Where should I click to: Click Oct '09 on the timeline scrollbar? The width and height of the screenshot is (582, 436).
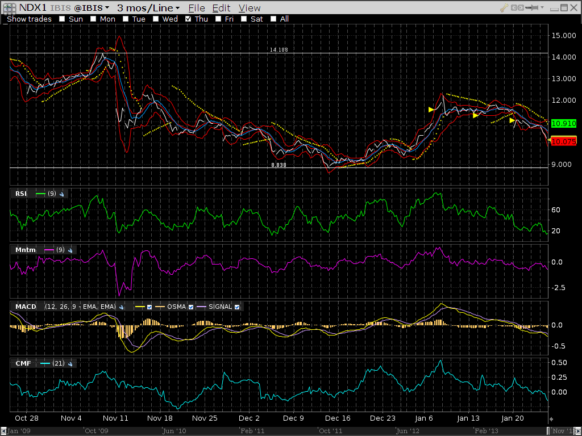[x=95, y=431]
